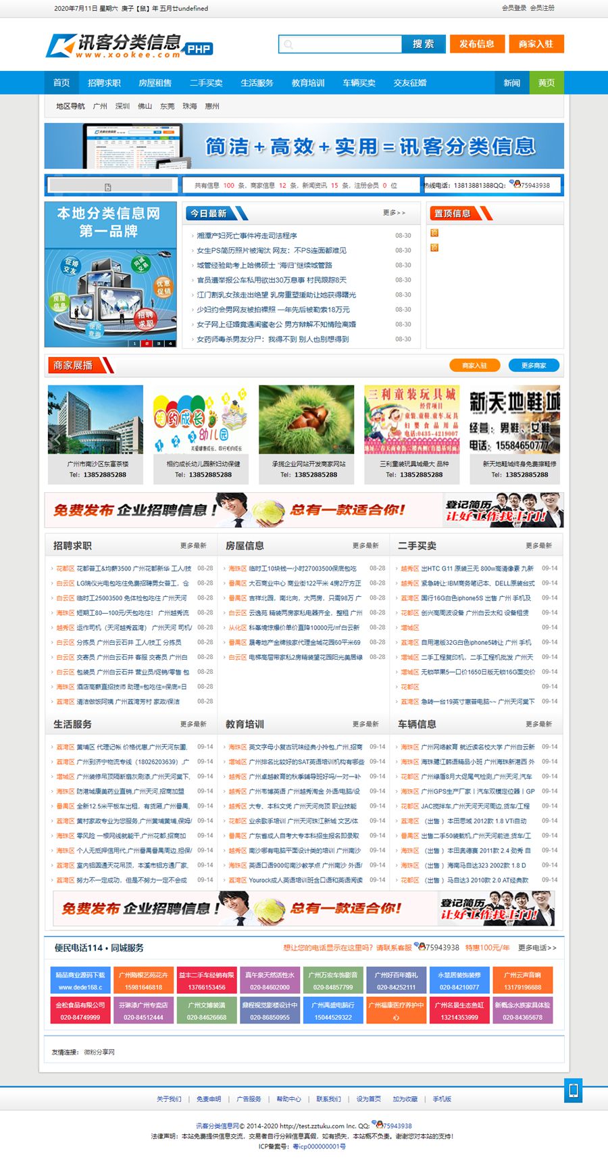Select slide 4 in the banner carousel
Screen dimensions: 608x1164
(x=170, y=343)
